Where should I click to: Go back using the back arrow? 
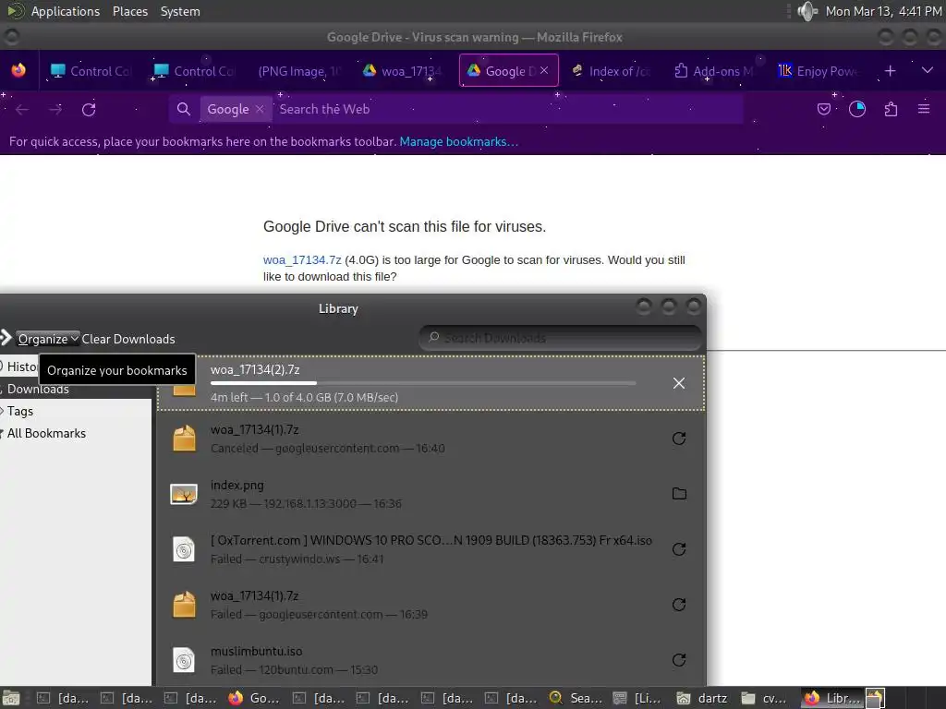pyautogui.click(x=22, y=109)
